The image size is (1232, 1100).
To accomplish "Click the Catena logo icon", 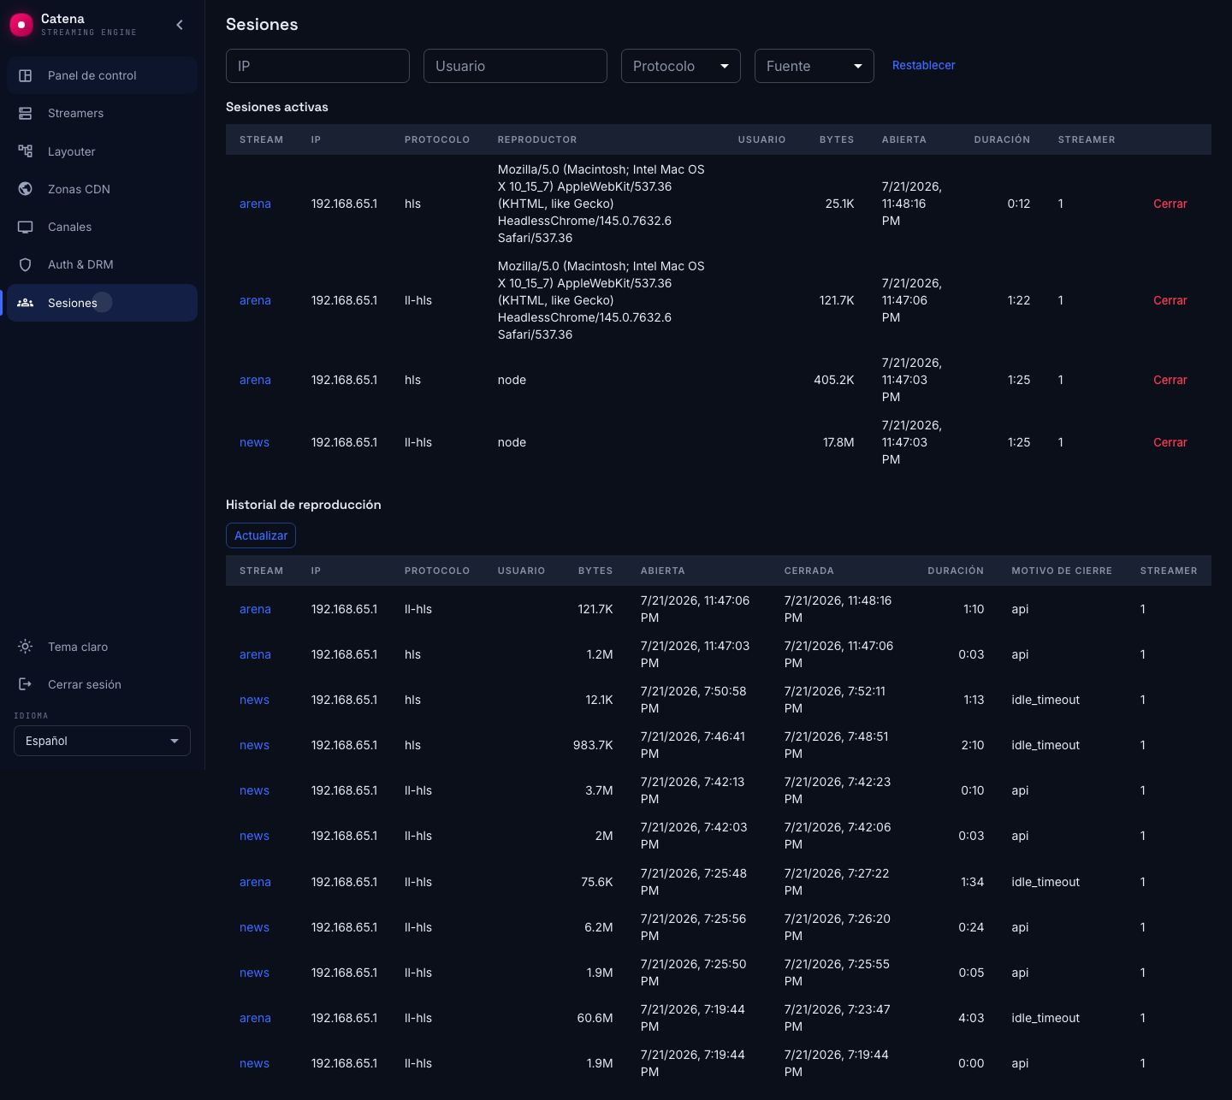I will pos(21,25).
